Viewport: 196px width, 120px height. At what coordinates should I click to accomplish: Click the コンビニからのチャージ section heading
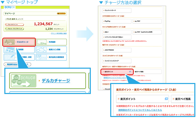pos(113,56)
